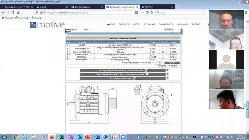Open help for go to customer area
This screenshot has height=140, width=249.
(x=167, y=78)
